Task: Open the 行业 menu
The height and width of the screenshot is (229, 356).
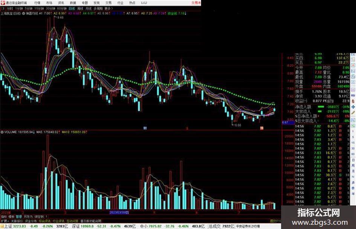Action: [x=120, y=3]
